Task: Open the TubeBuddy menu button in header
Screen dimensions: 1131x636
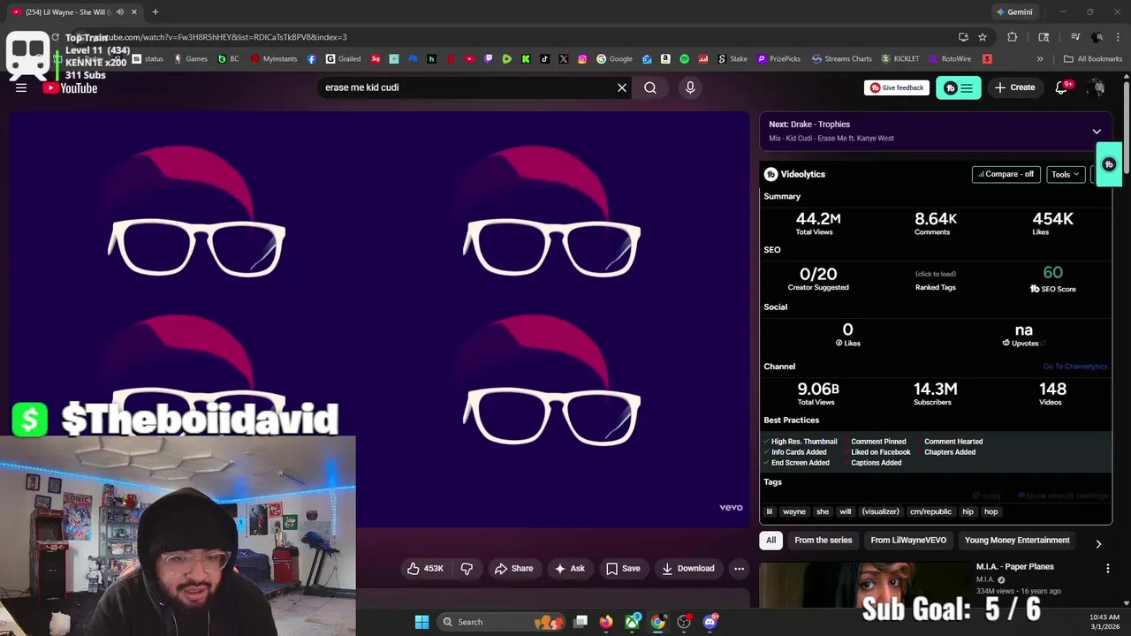Action: point(959,87)
